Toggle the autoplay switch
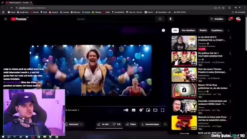This screenshot has width=247, height=139. (126, 110)
